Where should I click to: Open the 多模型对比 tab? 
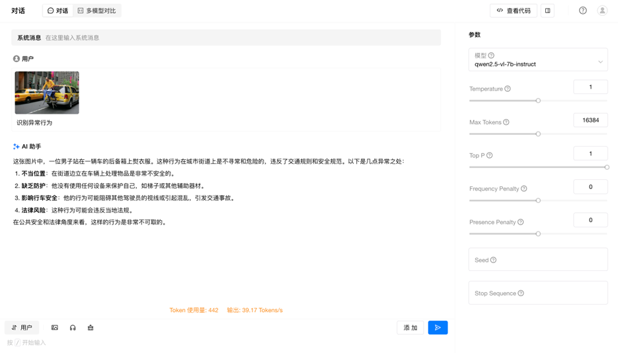97,11
